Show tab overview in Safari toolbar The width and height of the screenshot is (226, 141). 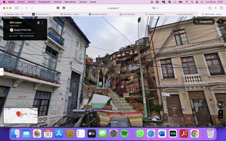pos(221,8)
